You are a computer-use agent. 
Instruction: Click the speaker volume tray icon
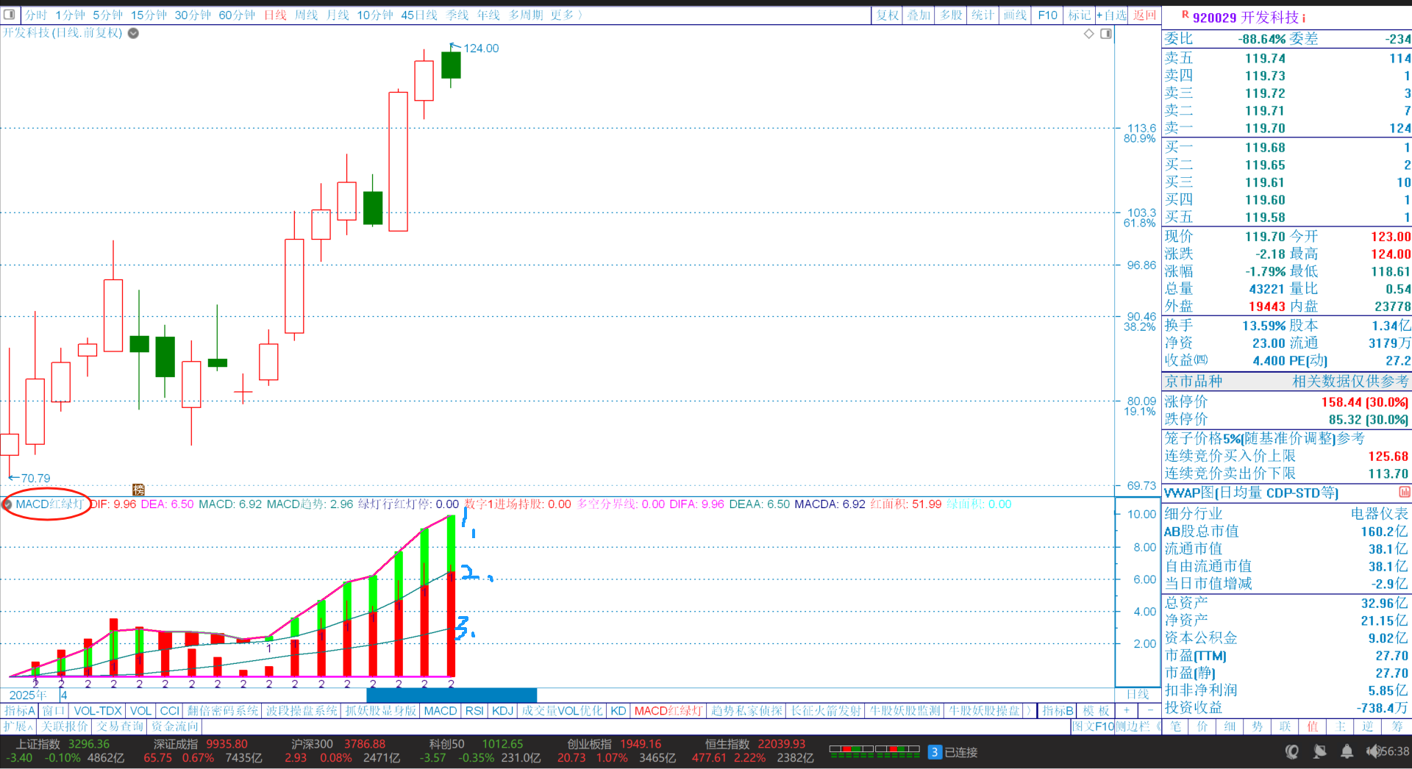point(1372,751)
